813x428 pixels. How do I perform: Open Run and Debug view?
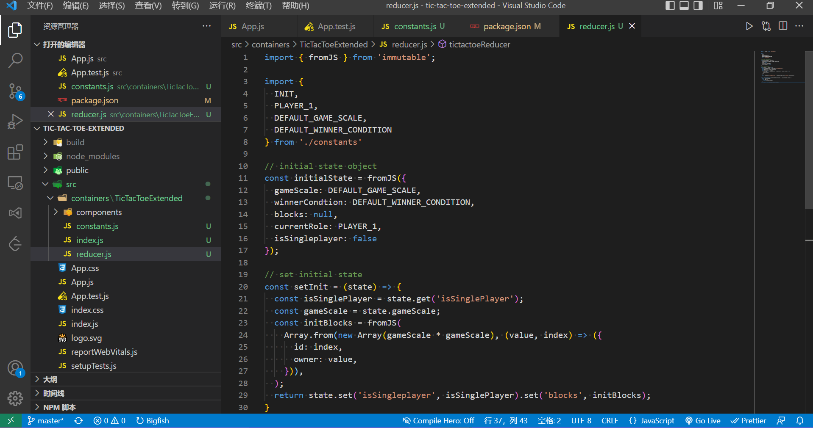(x=15, y=121)
